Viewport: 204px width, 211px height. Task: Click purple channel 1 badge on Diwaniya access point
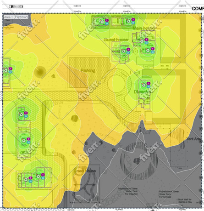149,84
